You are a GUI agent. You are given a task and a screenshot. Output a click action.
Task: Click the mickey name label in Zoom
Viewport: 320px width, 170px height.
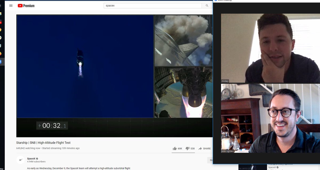225,81
